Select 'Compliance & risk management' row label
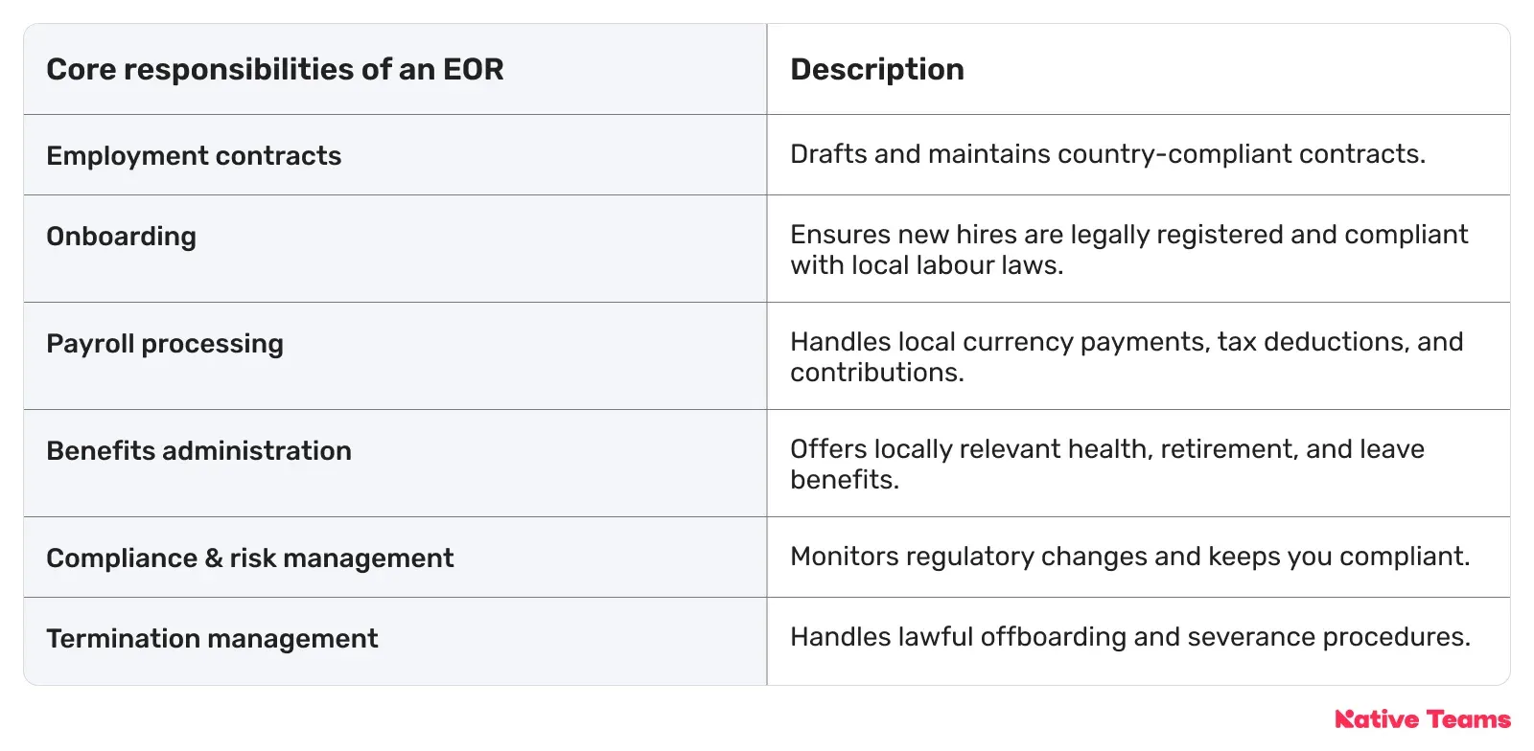Image resolution: width=1534 pixels, height=751 pixels. (x=250, y=558)
